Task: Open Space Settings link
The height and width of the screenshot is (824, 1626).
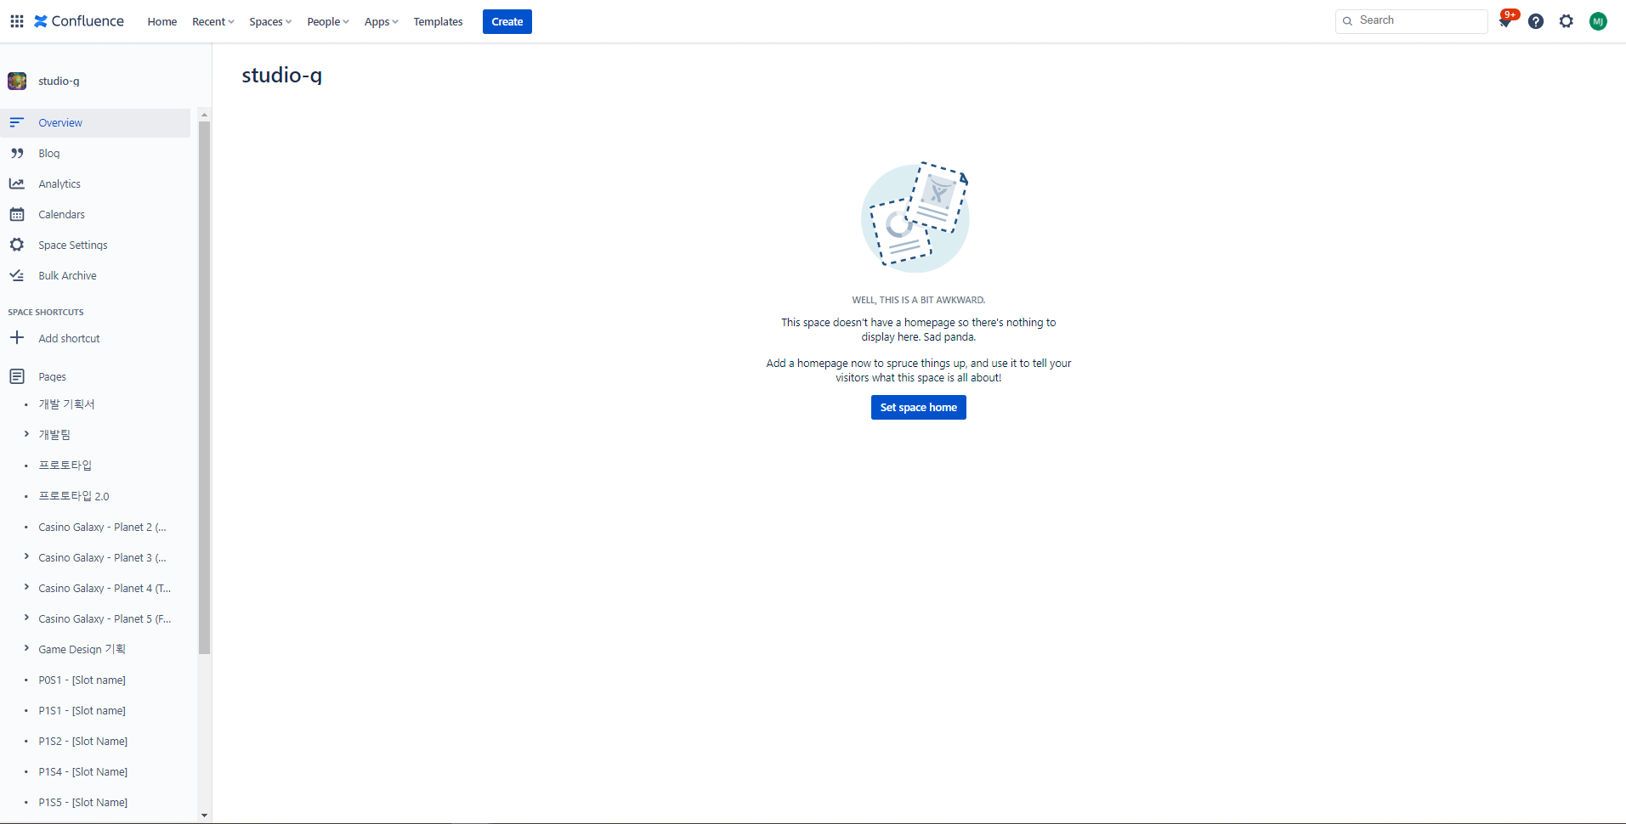Action: [x=73, y=245]
